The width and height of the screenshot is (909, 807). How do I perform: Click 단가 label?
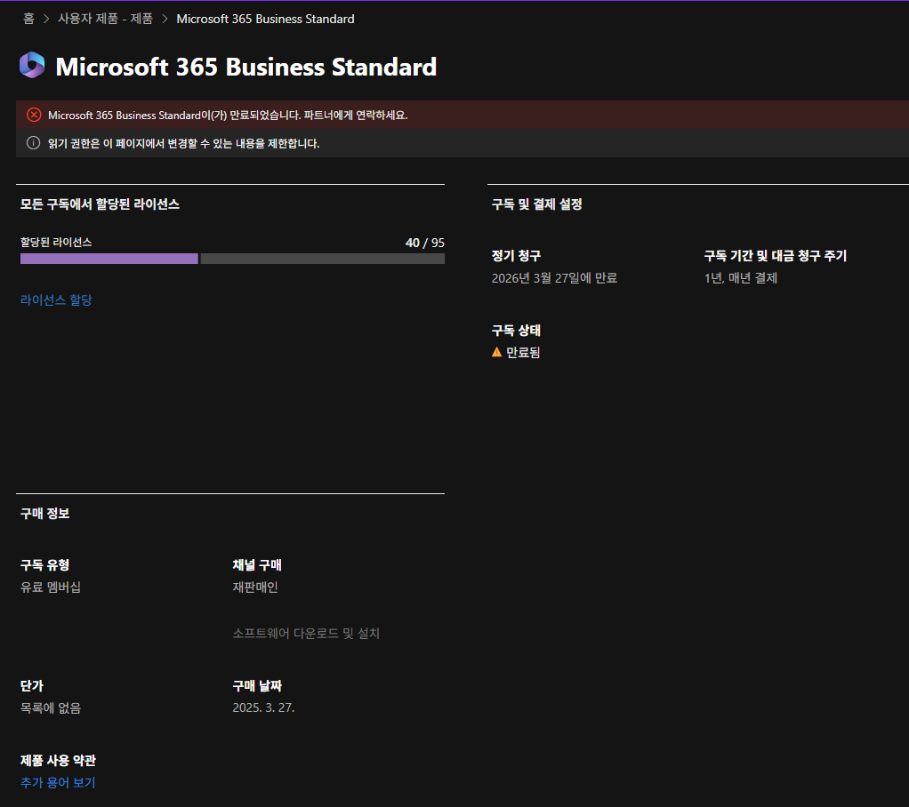(32, 686)
